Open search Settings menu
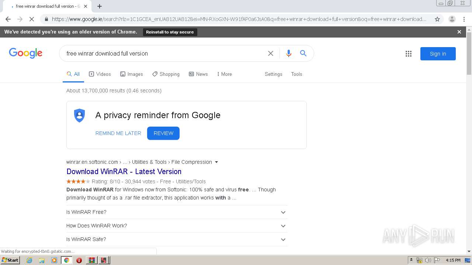The image size is (472, 265). coord(273,74)
